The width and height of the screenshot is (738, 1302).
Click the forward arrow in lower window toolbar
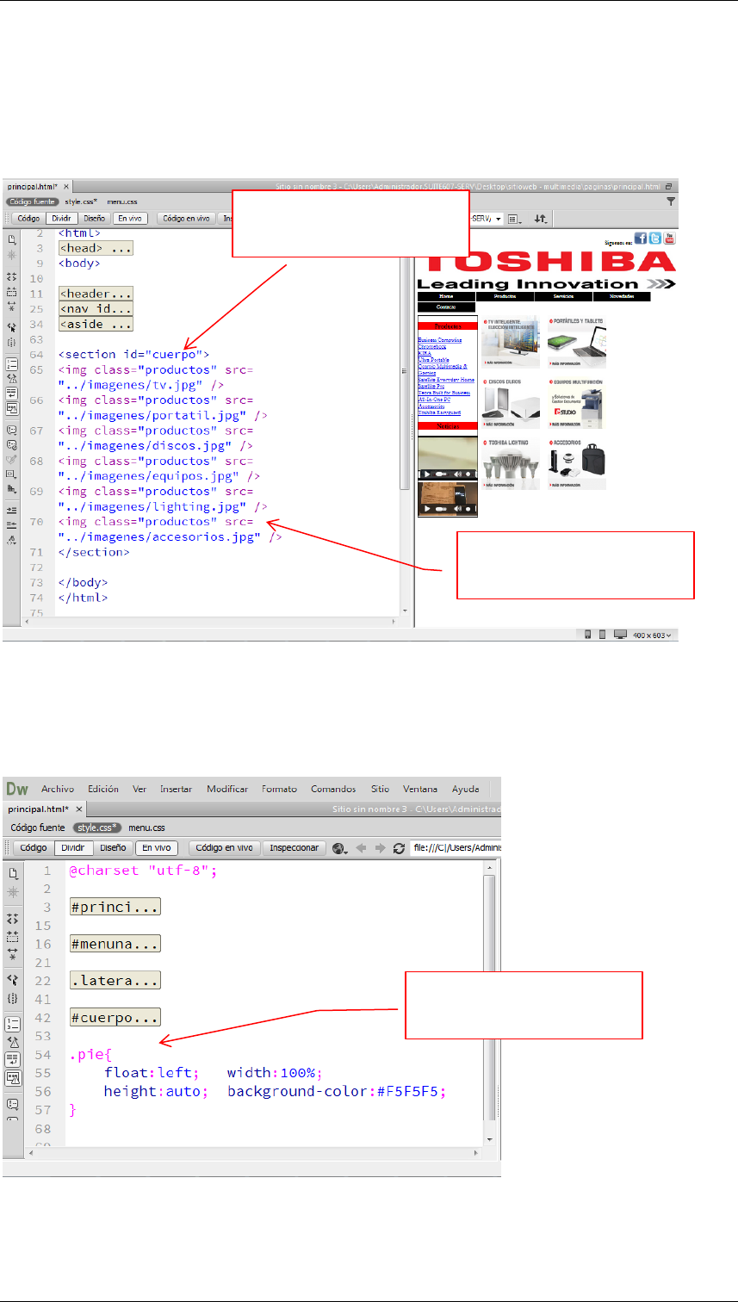coord(380,848)
